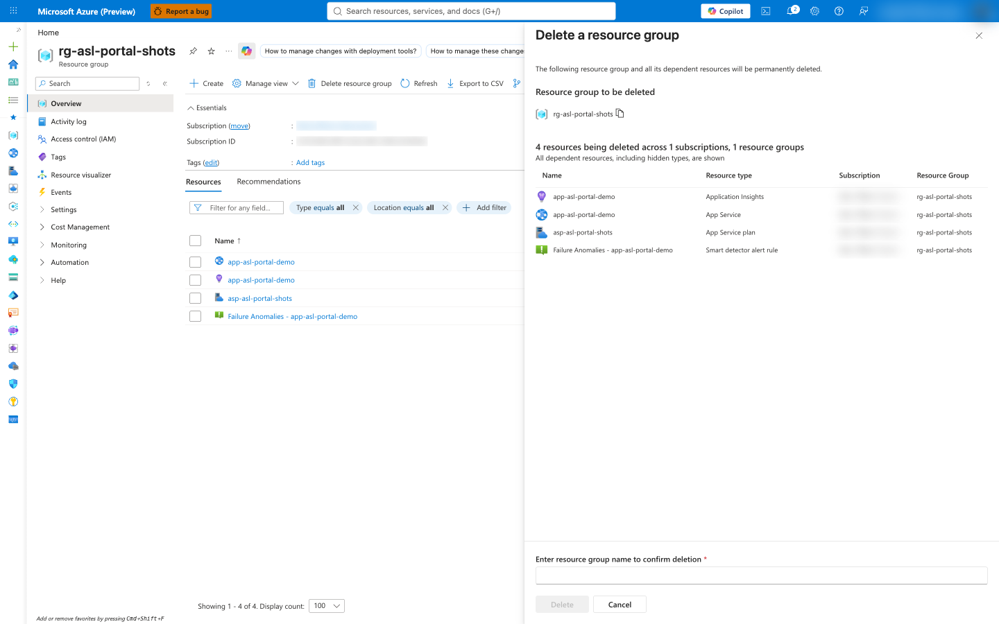Open Cloud Shell from the top bar
Screen dimensions: 999x624
766,11
